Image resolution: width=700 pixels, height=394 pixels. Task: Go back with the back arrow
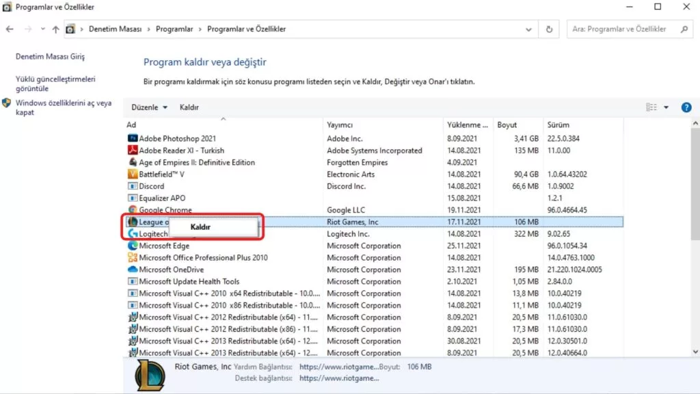pyautogui.click(x=10, y=29)
